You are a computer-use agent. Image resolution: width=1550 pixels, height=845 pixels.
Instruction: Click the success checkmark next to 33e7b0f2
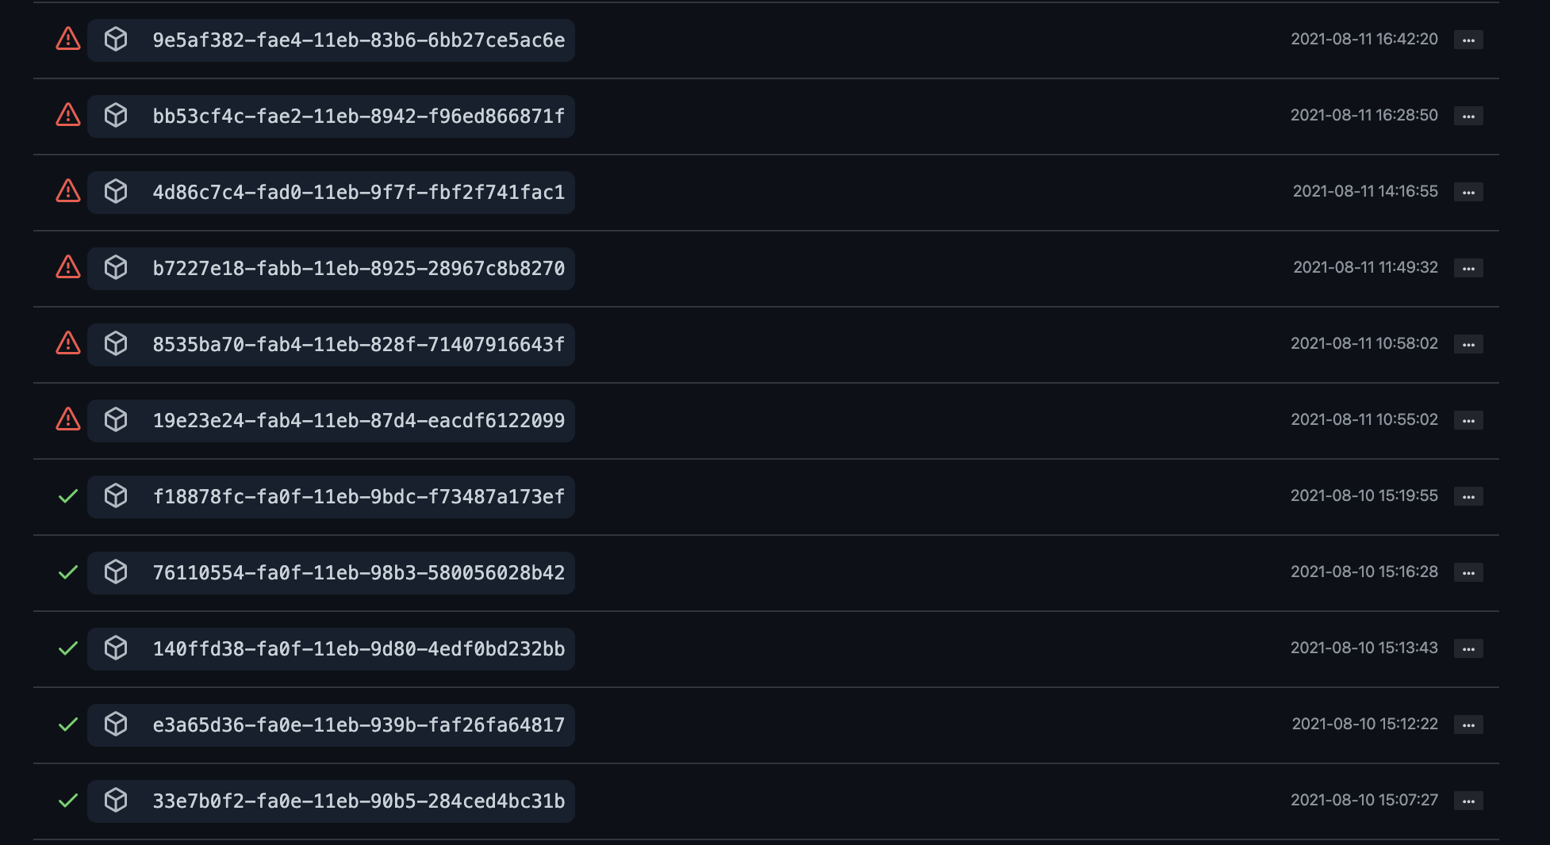click(67, 800)
